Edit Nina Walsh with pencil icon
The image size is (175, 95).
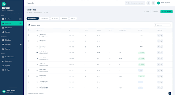162,76
